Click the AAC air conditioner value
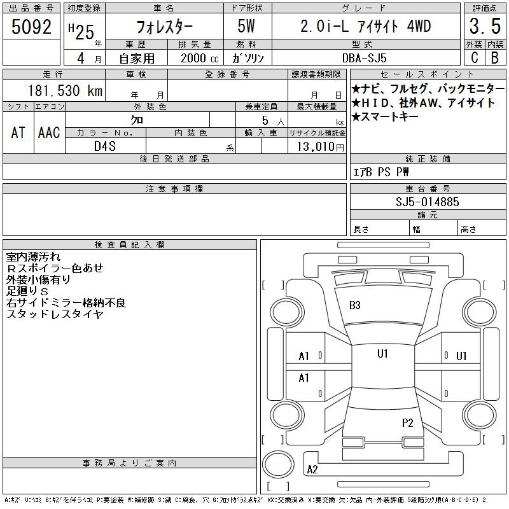The height and width of the screenshot is (509, 509). (x=49, y=132)
